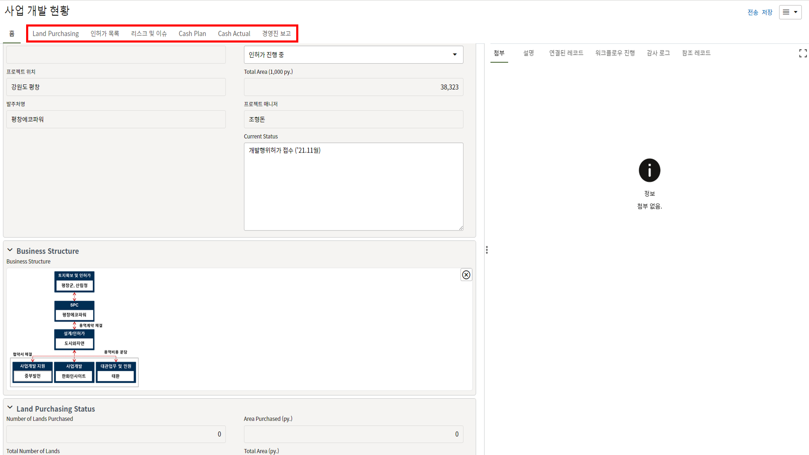This screenshot has height=455, width=809.
Task: Collapse the Business Structure section
Action: pos(10,250)
